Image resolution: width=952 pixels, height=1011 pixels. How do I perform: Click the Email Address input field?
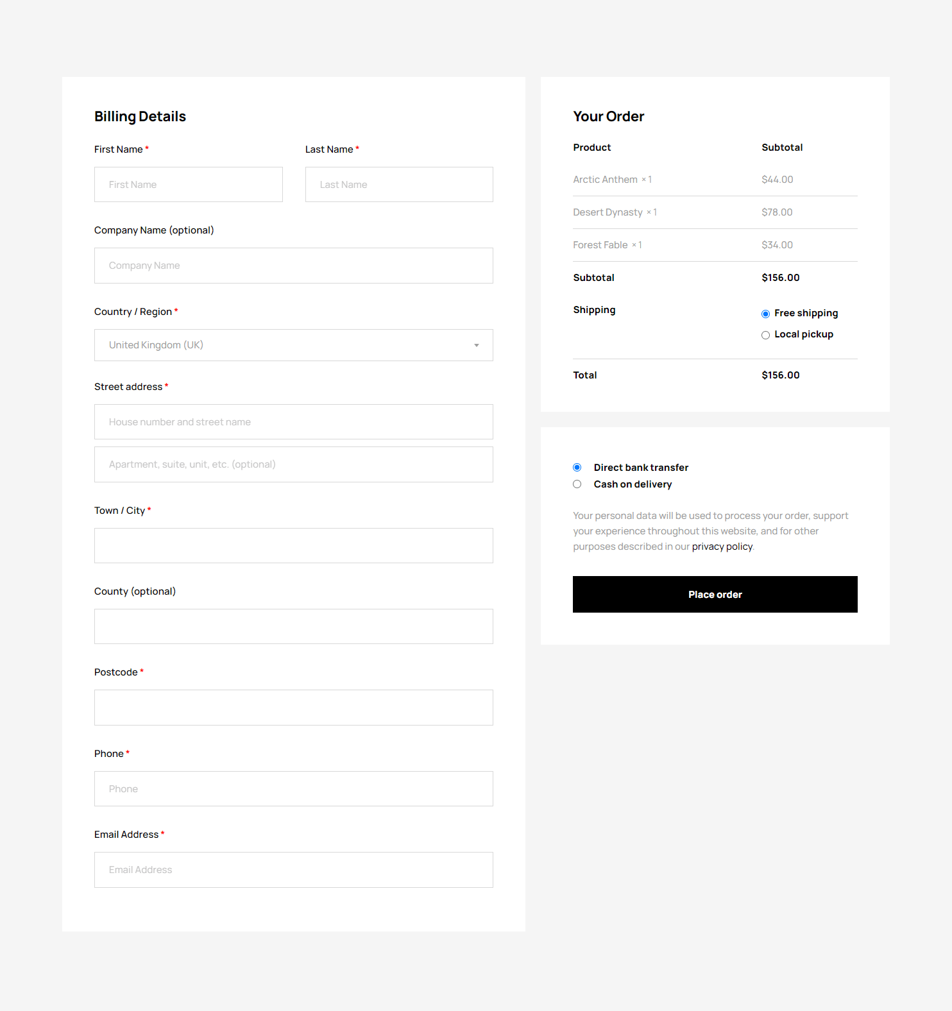(x=293, y=870)
